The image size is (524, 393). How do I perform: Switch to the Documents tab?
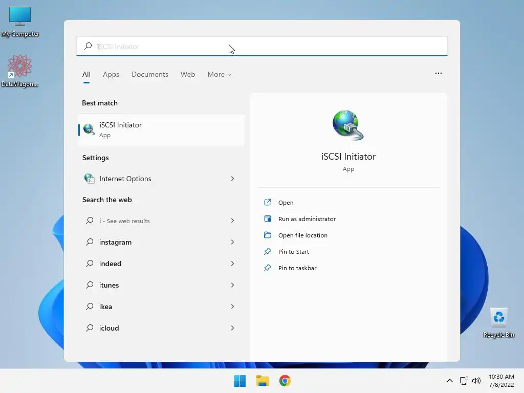[x=150, y=74]
